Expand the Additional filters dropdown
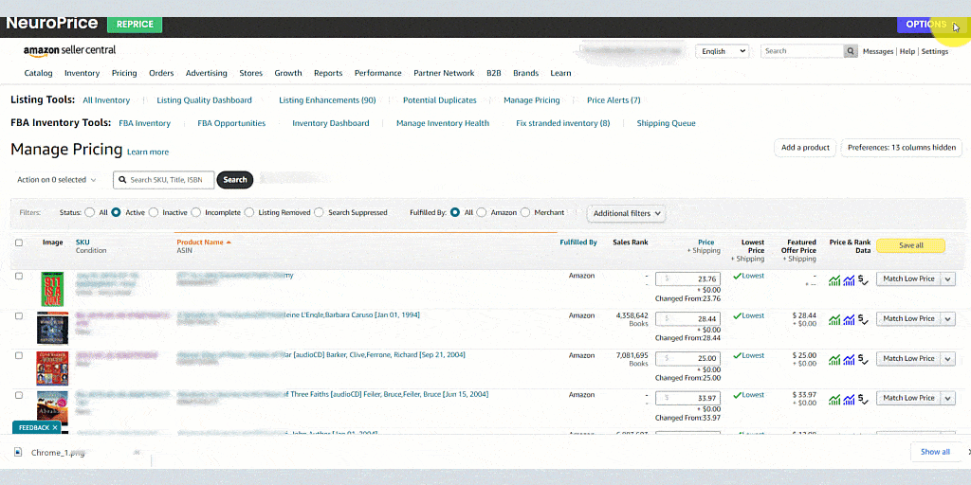 [626, 213]
